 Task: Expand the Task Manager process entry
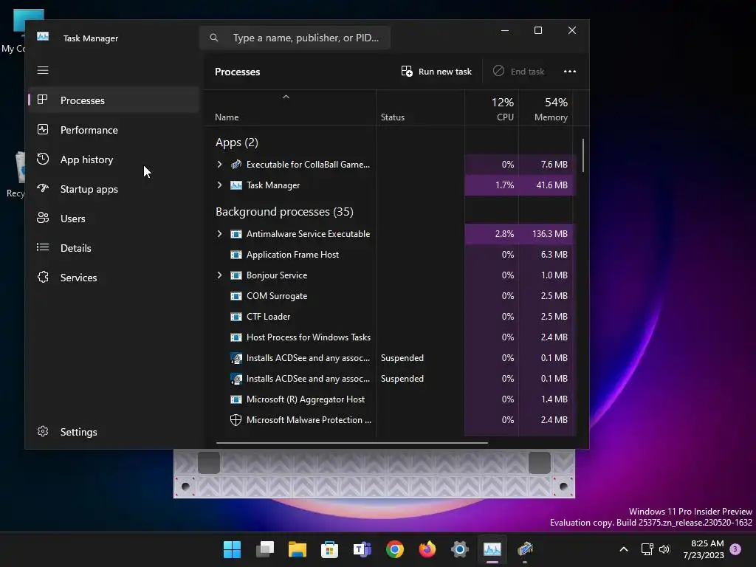[x=219, y=185]
